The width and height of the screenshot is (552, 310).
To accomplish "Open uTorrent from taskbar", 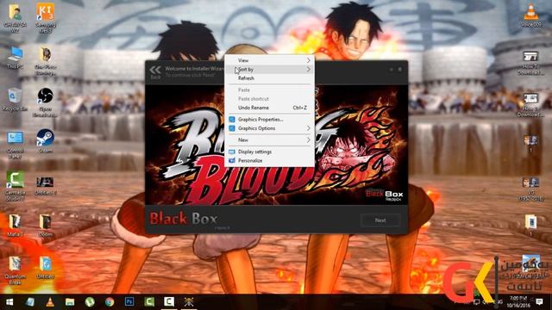I will click(x=90, y=302).
